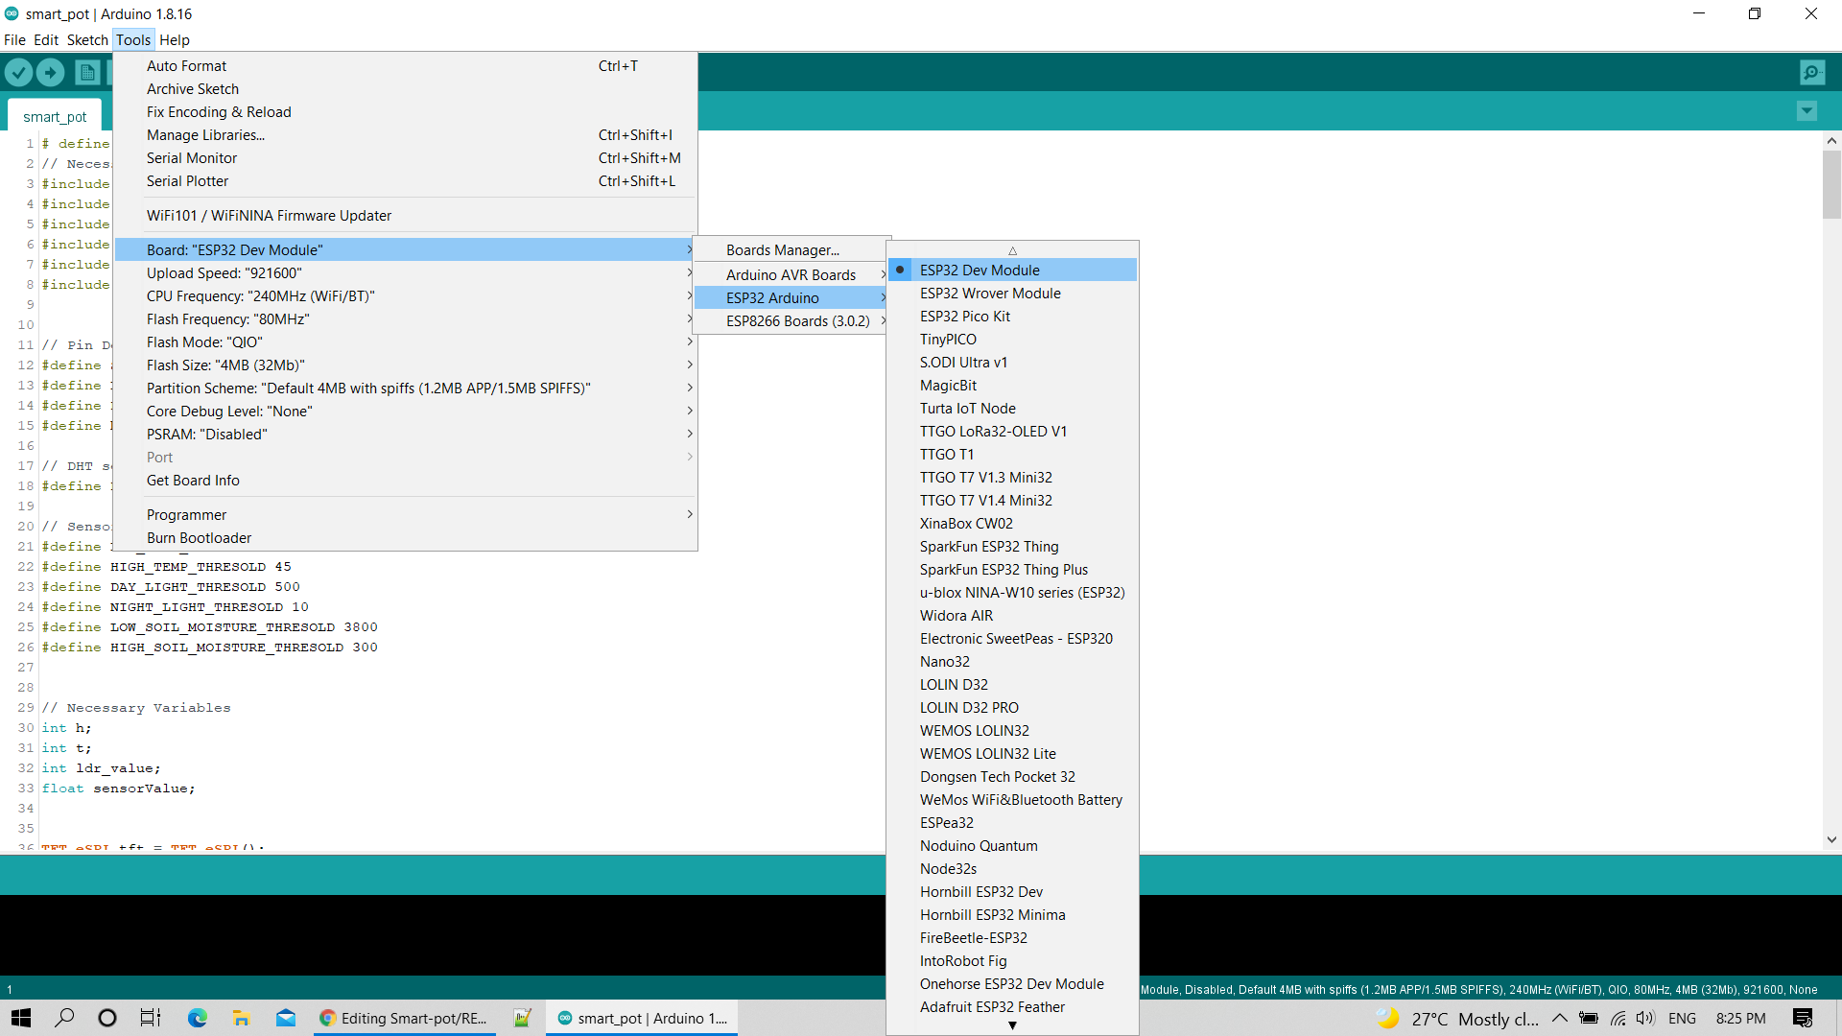Open the Sketch menu
1842x1036 pixels.
coord(87,40)
